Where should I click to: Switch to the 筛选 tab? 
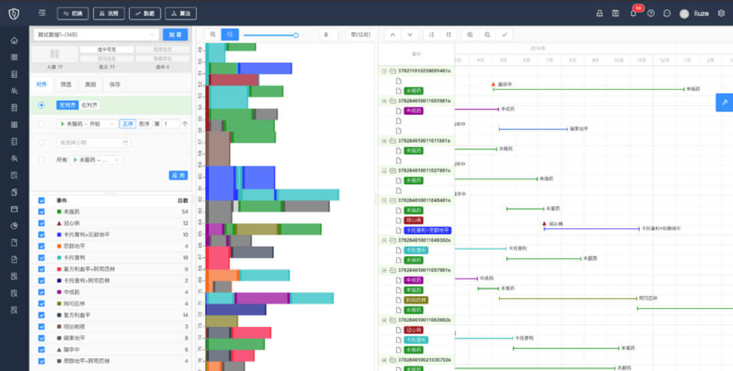66,85
